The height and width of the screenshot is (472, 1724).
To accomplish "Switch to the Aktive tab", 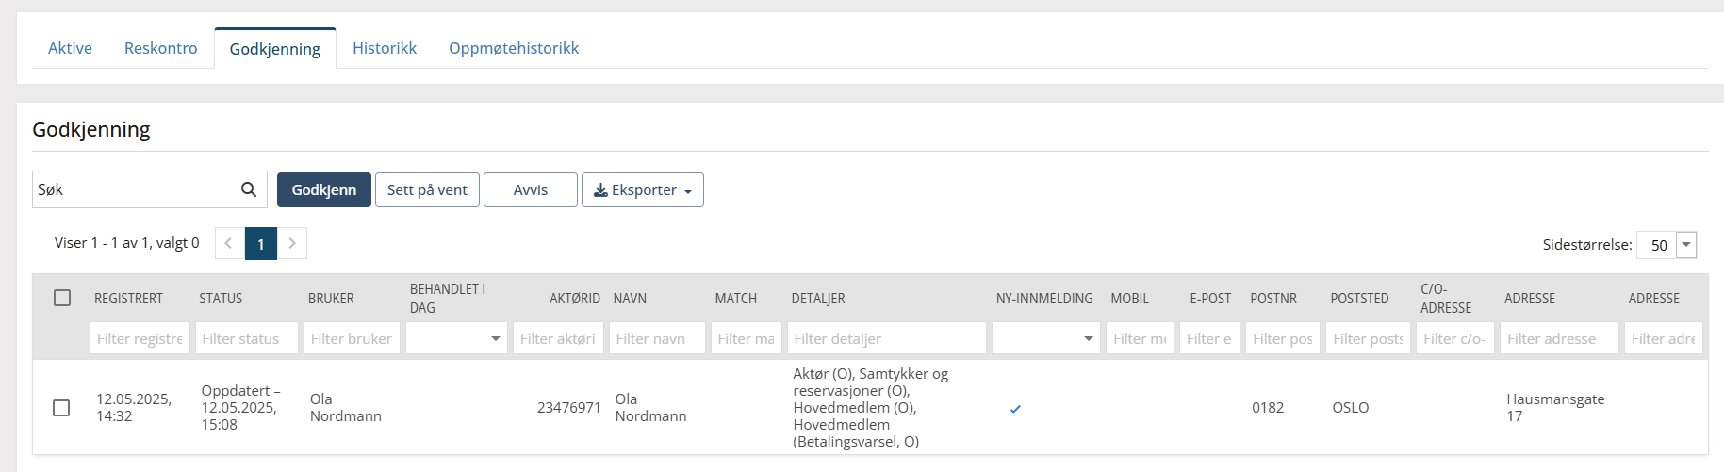I will pyautogui.click(x=70, y=48).
